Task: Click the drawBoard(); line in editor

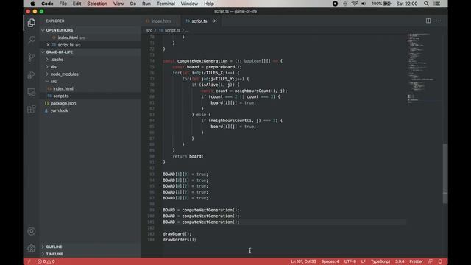Action: [177, 234]
